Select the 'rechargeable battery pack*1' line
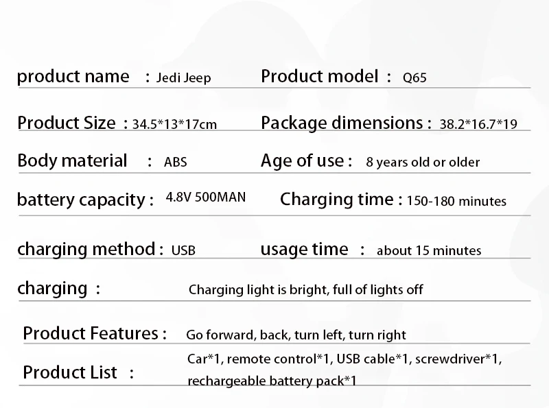The height and width of the screenshot is (408, 549). coord(272,381)
